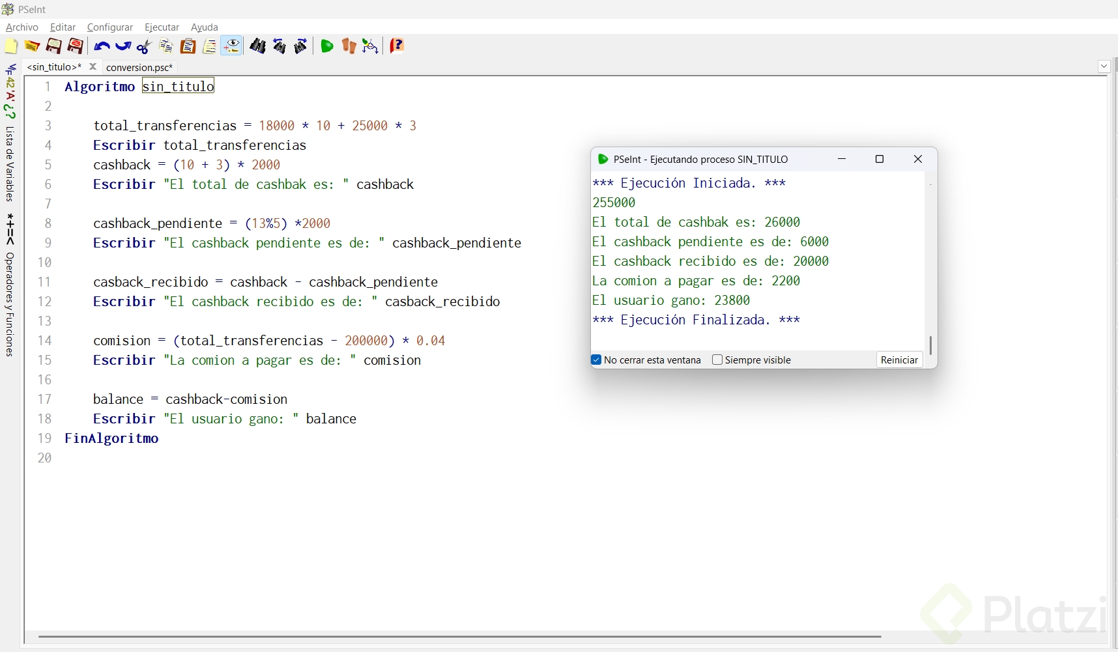Open the Ejecutar menu
This screenshot has height=652, width=1118.
click(162, 27)
